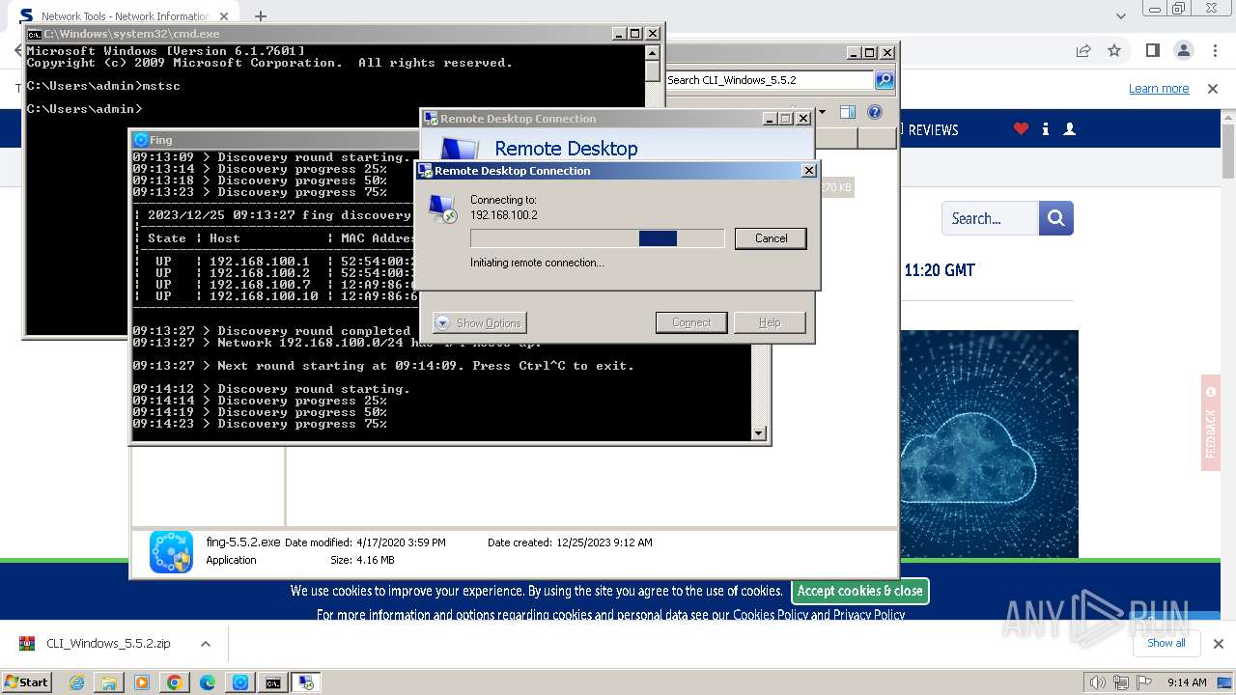This screenshot has height=695, width=1236.
Task: Accept cookies and close the banner
Action: [x=859, y=591]
